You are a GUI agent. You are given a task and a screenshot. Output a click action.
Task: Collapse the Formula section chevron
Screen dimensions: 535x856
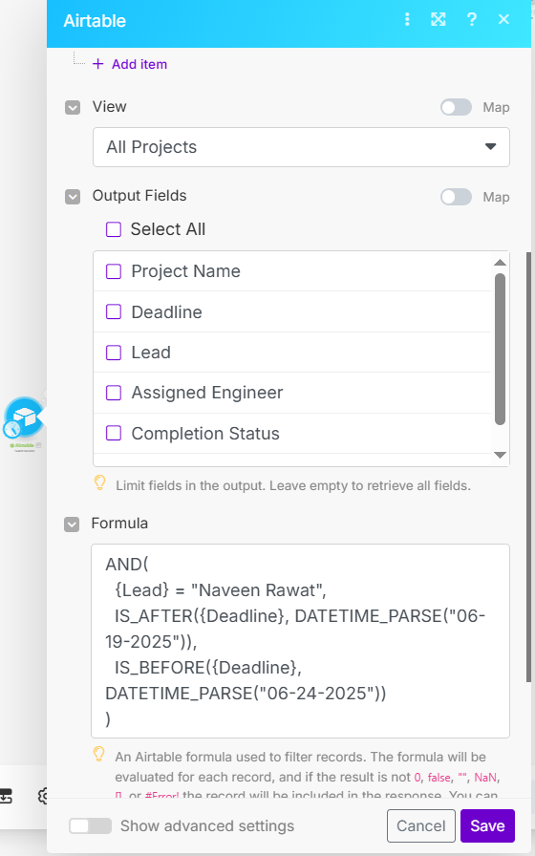72,524
